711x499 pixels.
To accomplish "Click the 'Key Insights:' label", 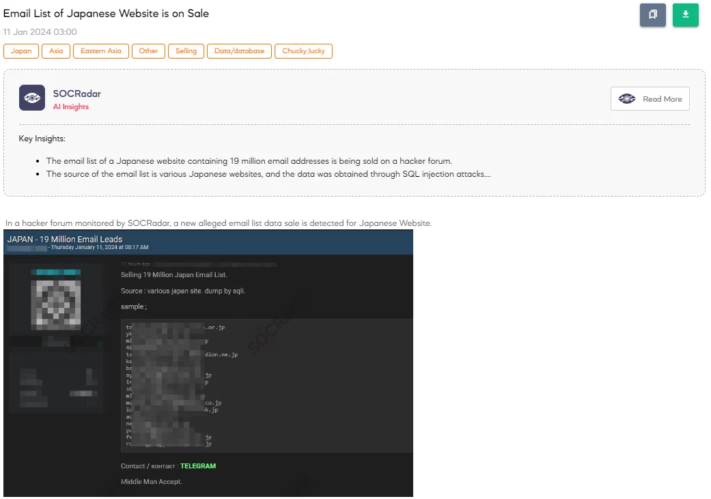I will (42, 139).
